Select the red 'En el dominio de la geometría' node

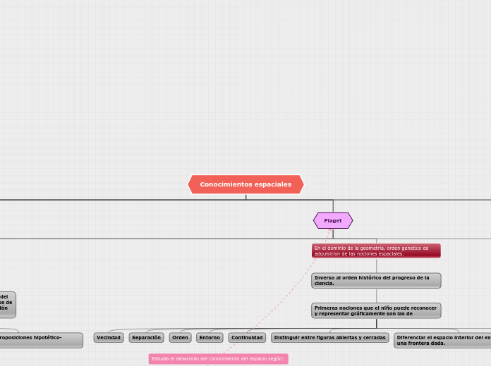point(376,251)
